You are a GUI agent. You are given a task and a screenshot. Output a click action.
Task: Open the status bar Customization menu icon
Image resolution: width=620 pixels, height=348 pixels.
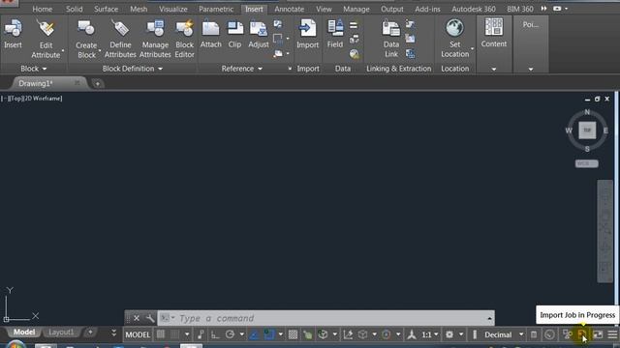pos(612,334)
